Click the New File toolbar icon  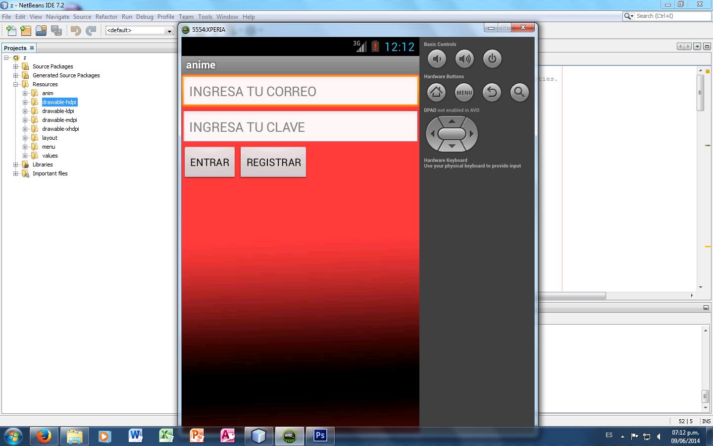[11, 31]
